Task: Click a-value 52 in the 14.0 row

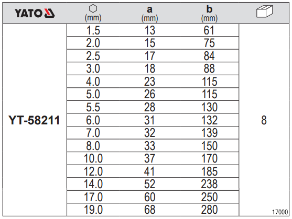Action: (149, 185)
